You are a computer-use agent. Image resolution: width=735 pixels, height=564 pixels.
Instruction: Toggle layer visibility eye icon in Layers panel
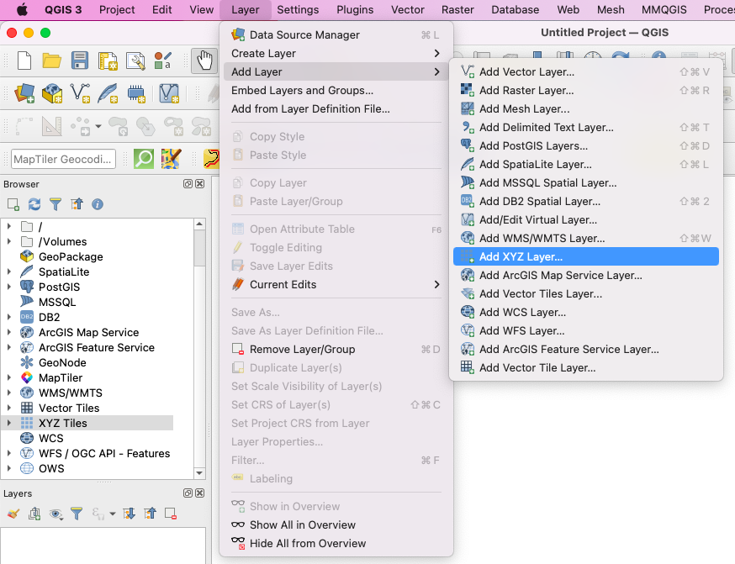(x=56, y=514)
